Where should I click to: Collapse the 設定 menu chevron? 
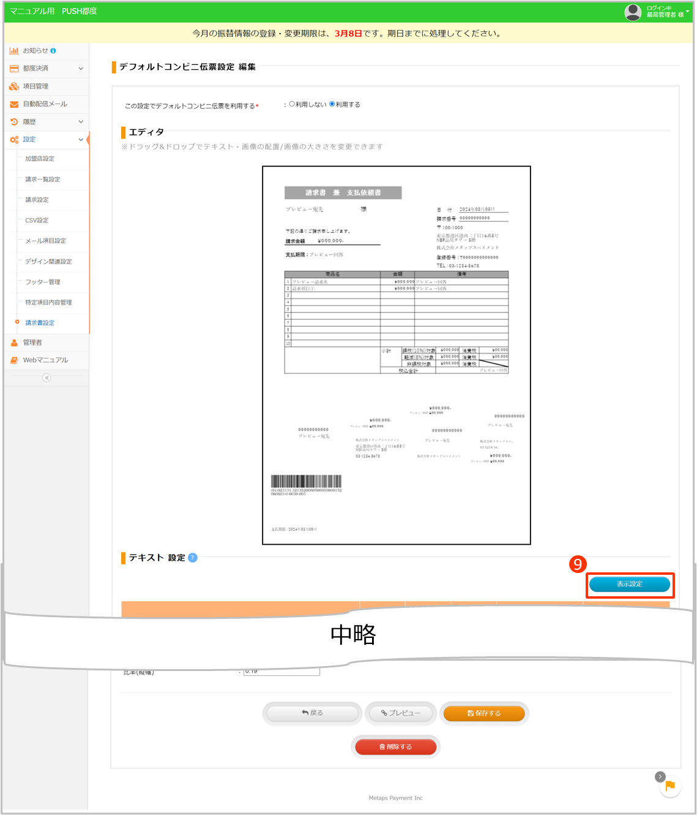[x=80, y=140]
